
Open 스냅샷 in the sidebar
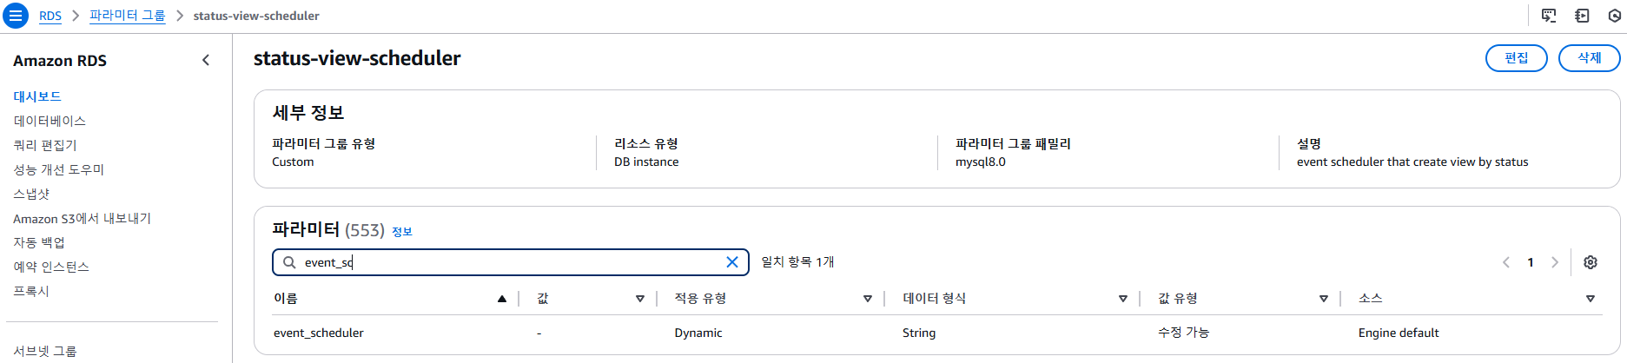[31, 194]
